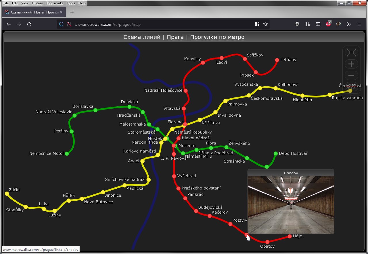This screenshot has height=254, width=368.
Task: Open tracking protection shield in address bar
Action: [x=61, y=24]
